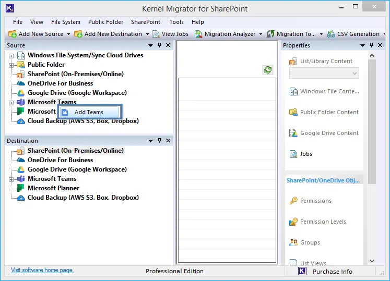Open Jobs in the Properties panel
This screenshot has width=390, height=281.
pos(306,154)
